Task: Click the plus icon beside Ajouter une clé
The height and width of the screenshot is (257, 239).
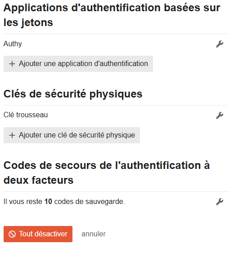Action: pos(12,135)
